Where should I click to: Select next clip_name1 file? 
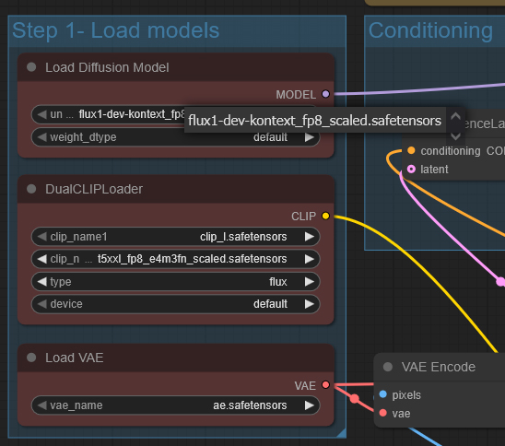coord(310,237)
